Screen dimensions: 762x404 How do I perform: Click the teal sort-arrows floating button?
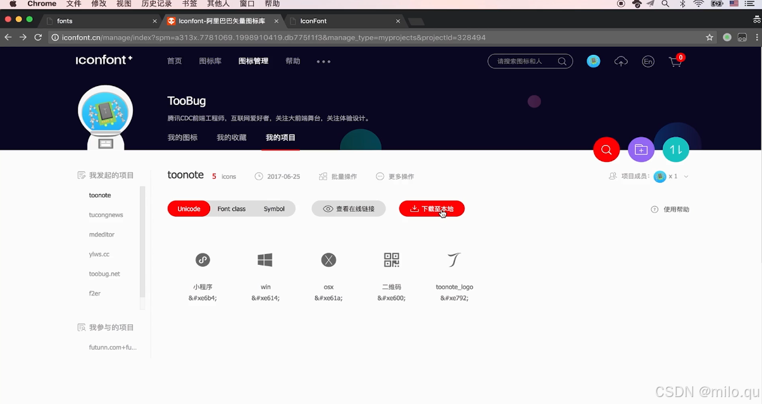676,150
